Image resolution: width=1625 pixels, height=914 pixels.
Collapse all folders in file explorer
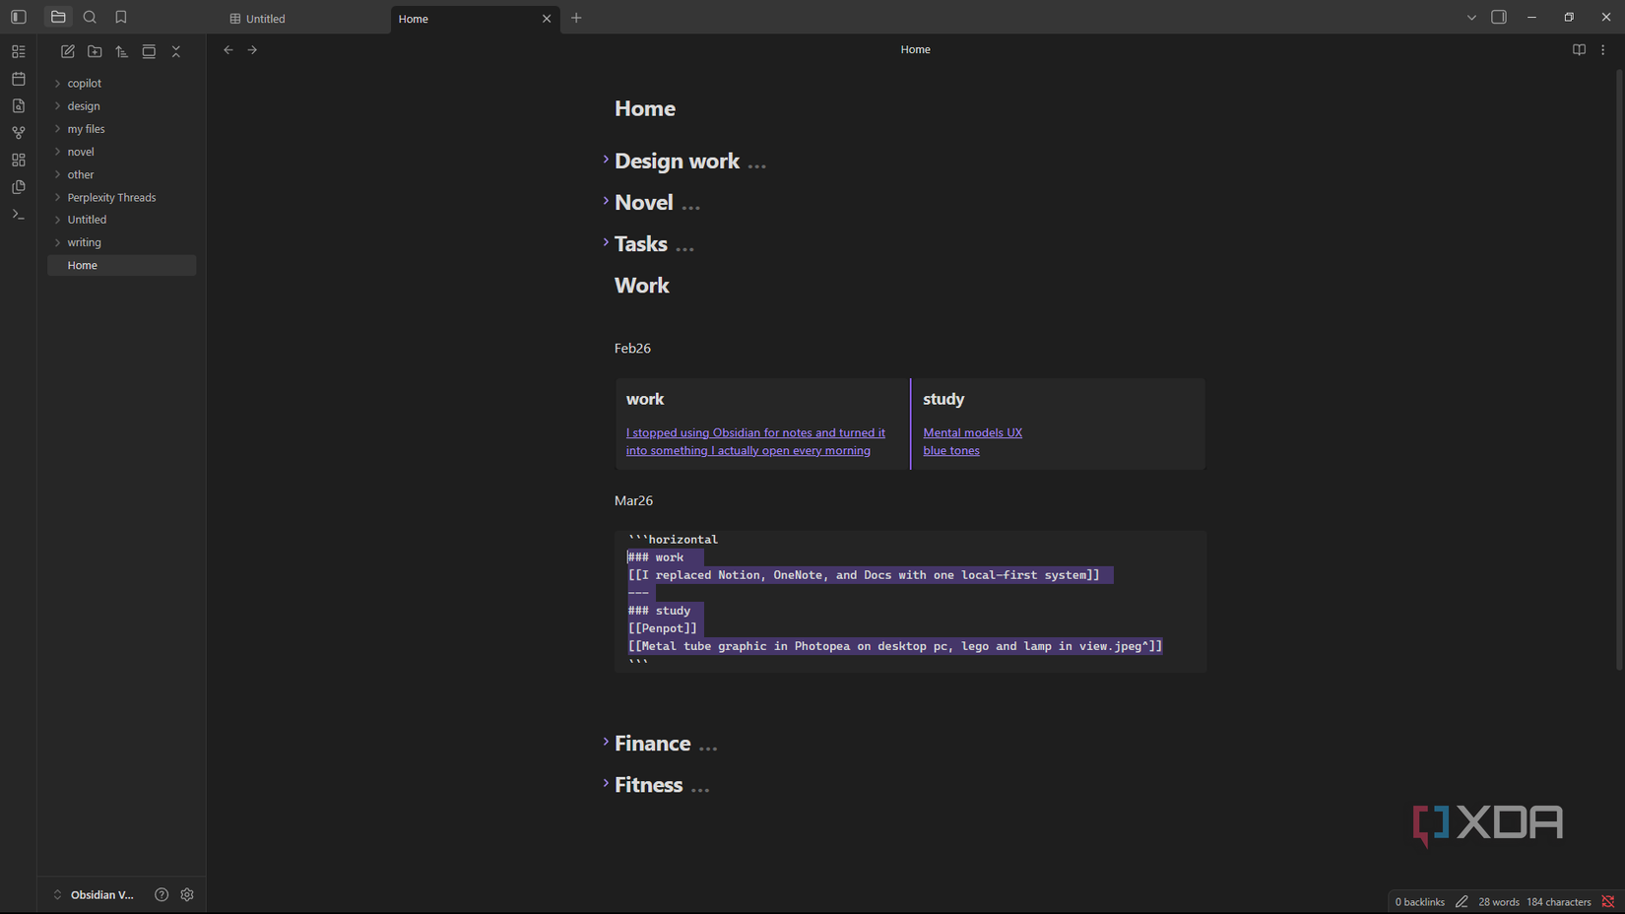click(176, 51)
